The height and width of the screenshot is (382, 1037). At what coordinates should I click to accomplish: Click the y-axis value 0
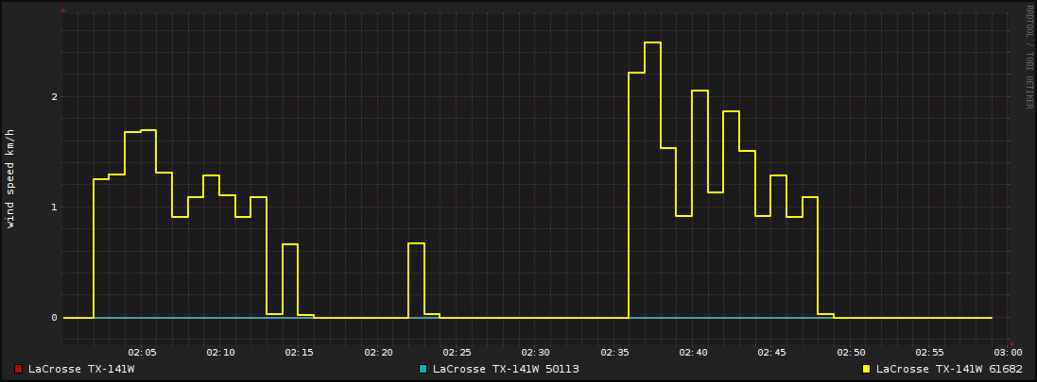[55, 318]
